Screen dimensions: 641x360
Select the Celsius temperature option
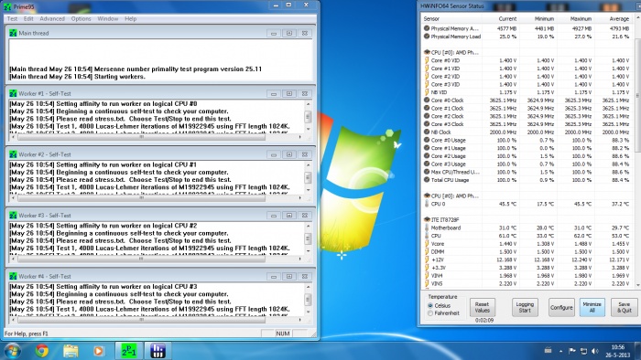pyautogui.click(x=430, y=305)
